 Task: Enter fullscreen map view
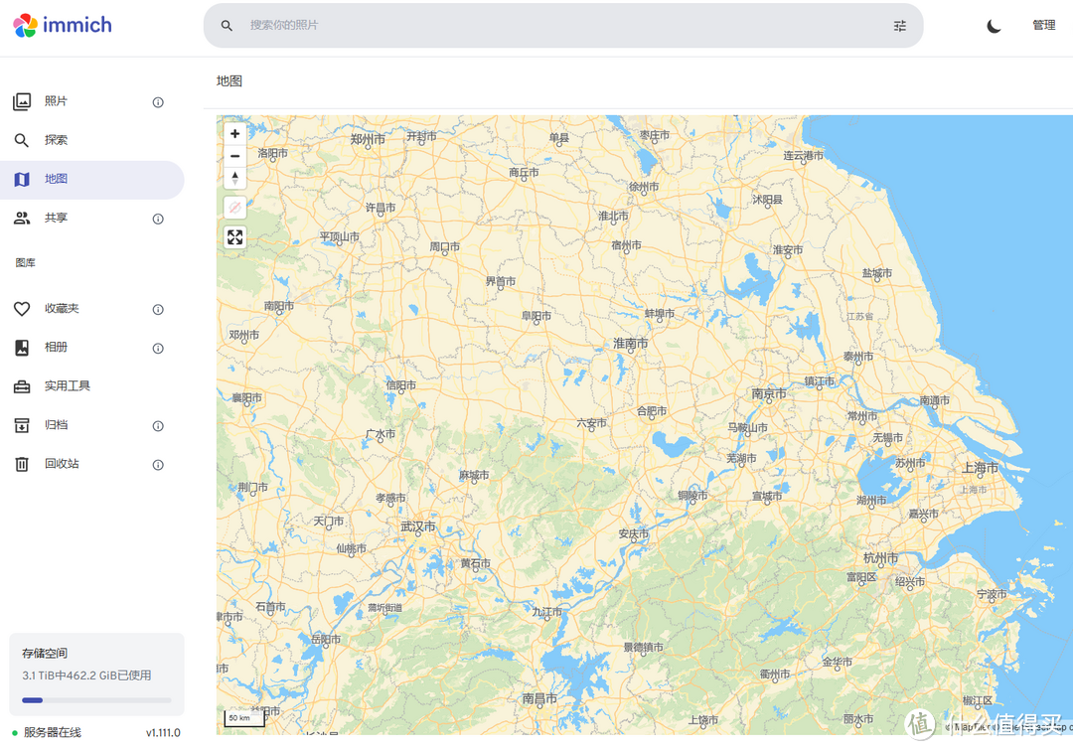(x=234, y=237)
